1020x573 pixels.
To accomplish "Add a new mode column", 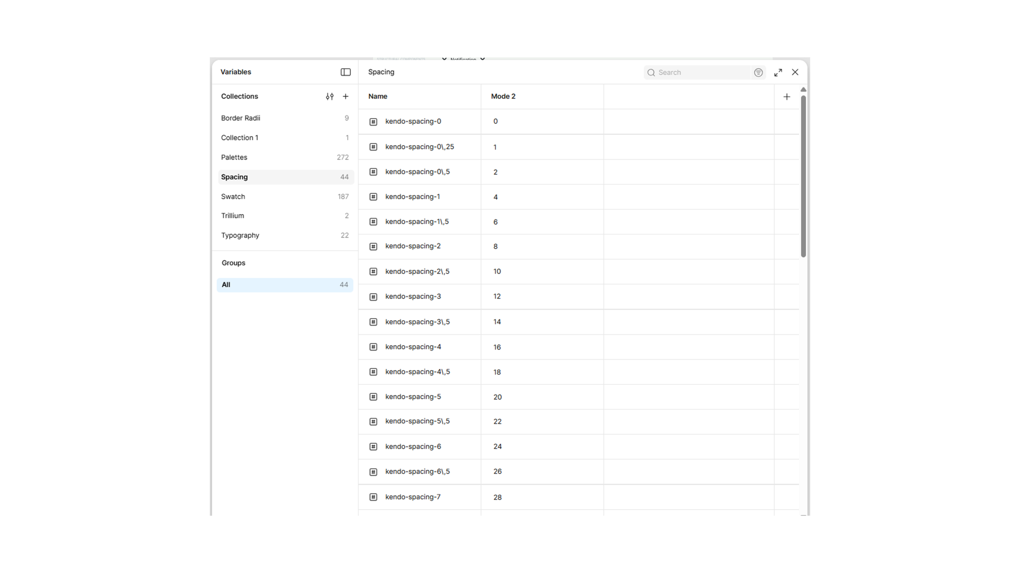I will pos(787,97).
